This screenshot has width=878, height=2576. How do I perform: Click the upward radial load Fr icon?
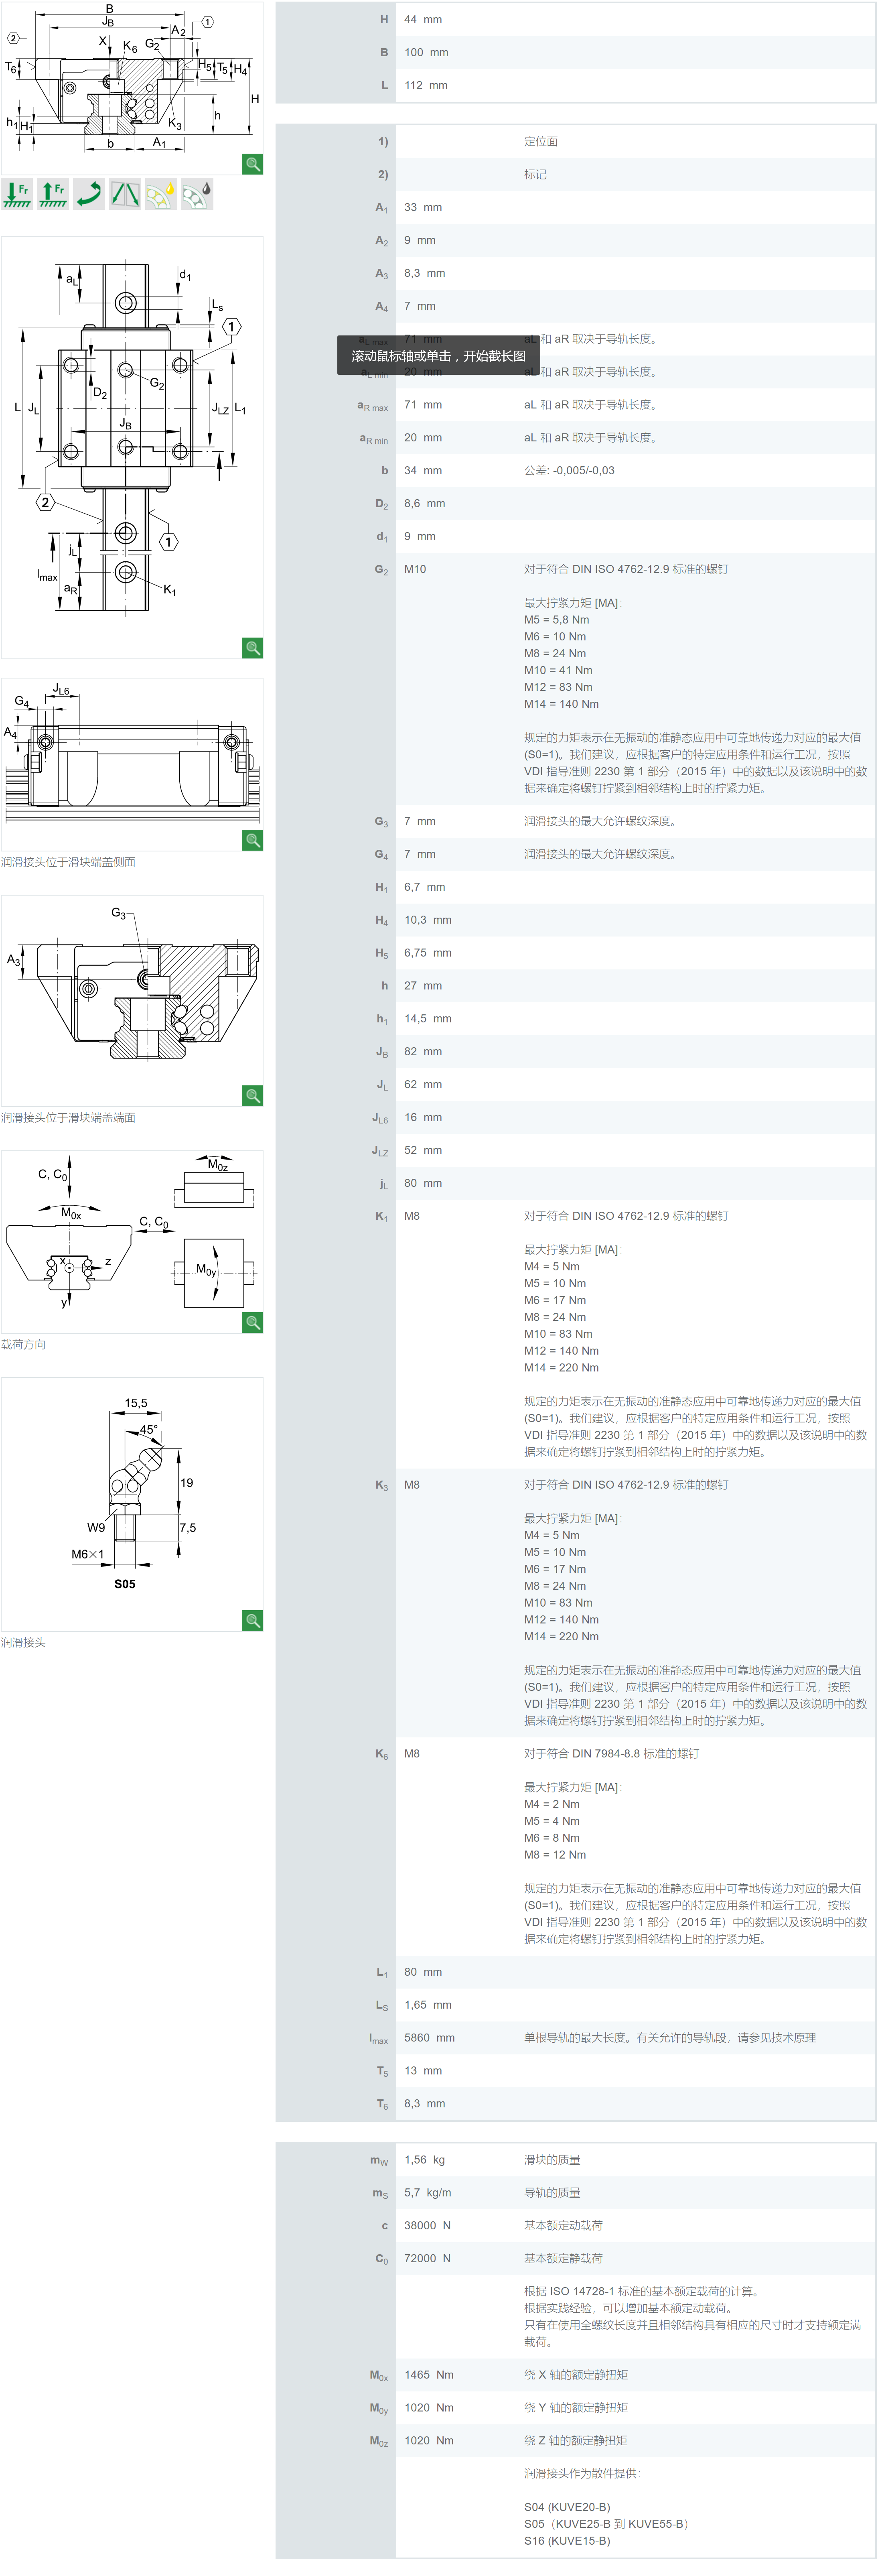coord(53,194)
